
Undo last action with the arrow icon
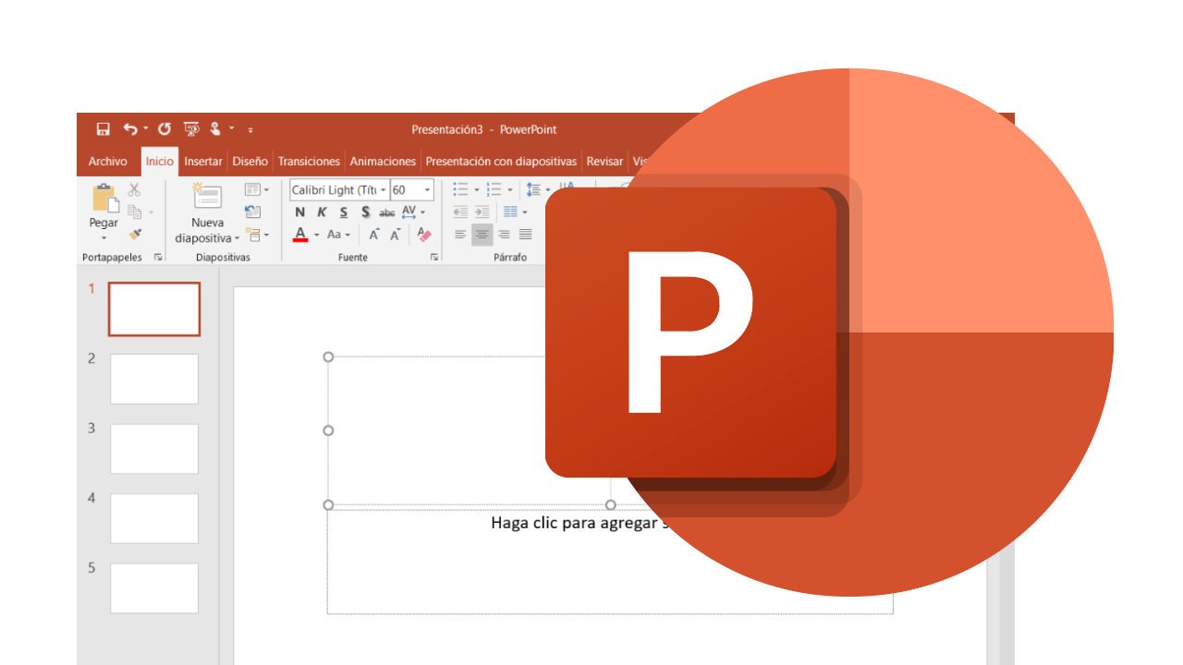click(x=128, y=129)
